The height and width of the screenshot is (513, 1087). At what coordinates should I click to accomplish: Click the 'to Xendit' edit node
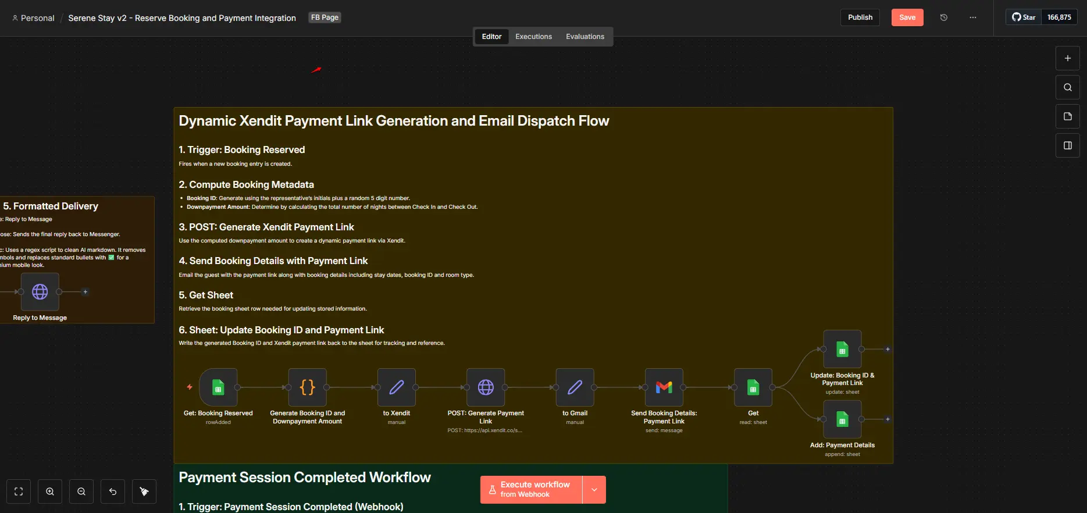(x=397, y=387)
